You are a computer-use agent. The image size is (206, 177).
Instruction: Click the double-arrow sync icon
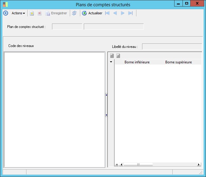click(74, 13)
